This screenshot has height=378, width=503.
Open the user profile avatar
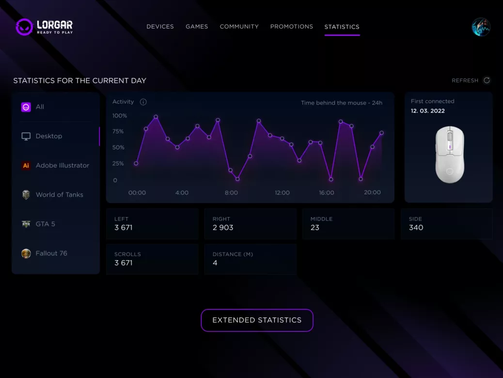[481, 27]
